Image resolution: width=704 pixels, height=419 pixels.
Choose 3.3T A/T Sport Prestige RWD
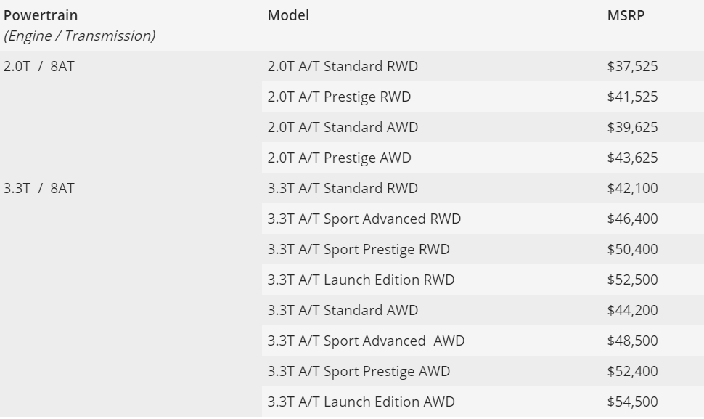359,250
